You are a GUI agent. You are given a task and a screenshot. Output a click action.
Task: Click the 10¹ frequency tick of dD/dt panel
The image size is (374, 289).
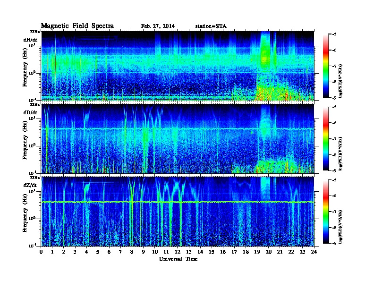(33, 118)
